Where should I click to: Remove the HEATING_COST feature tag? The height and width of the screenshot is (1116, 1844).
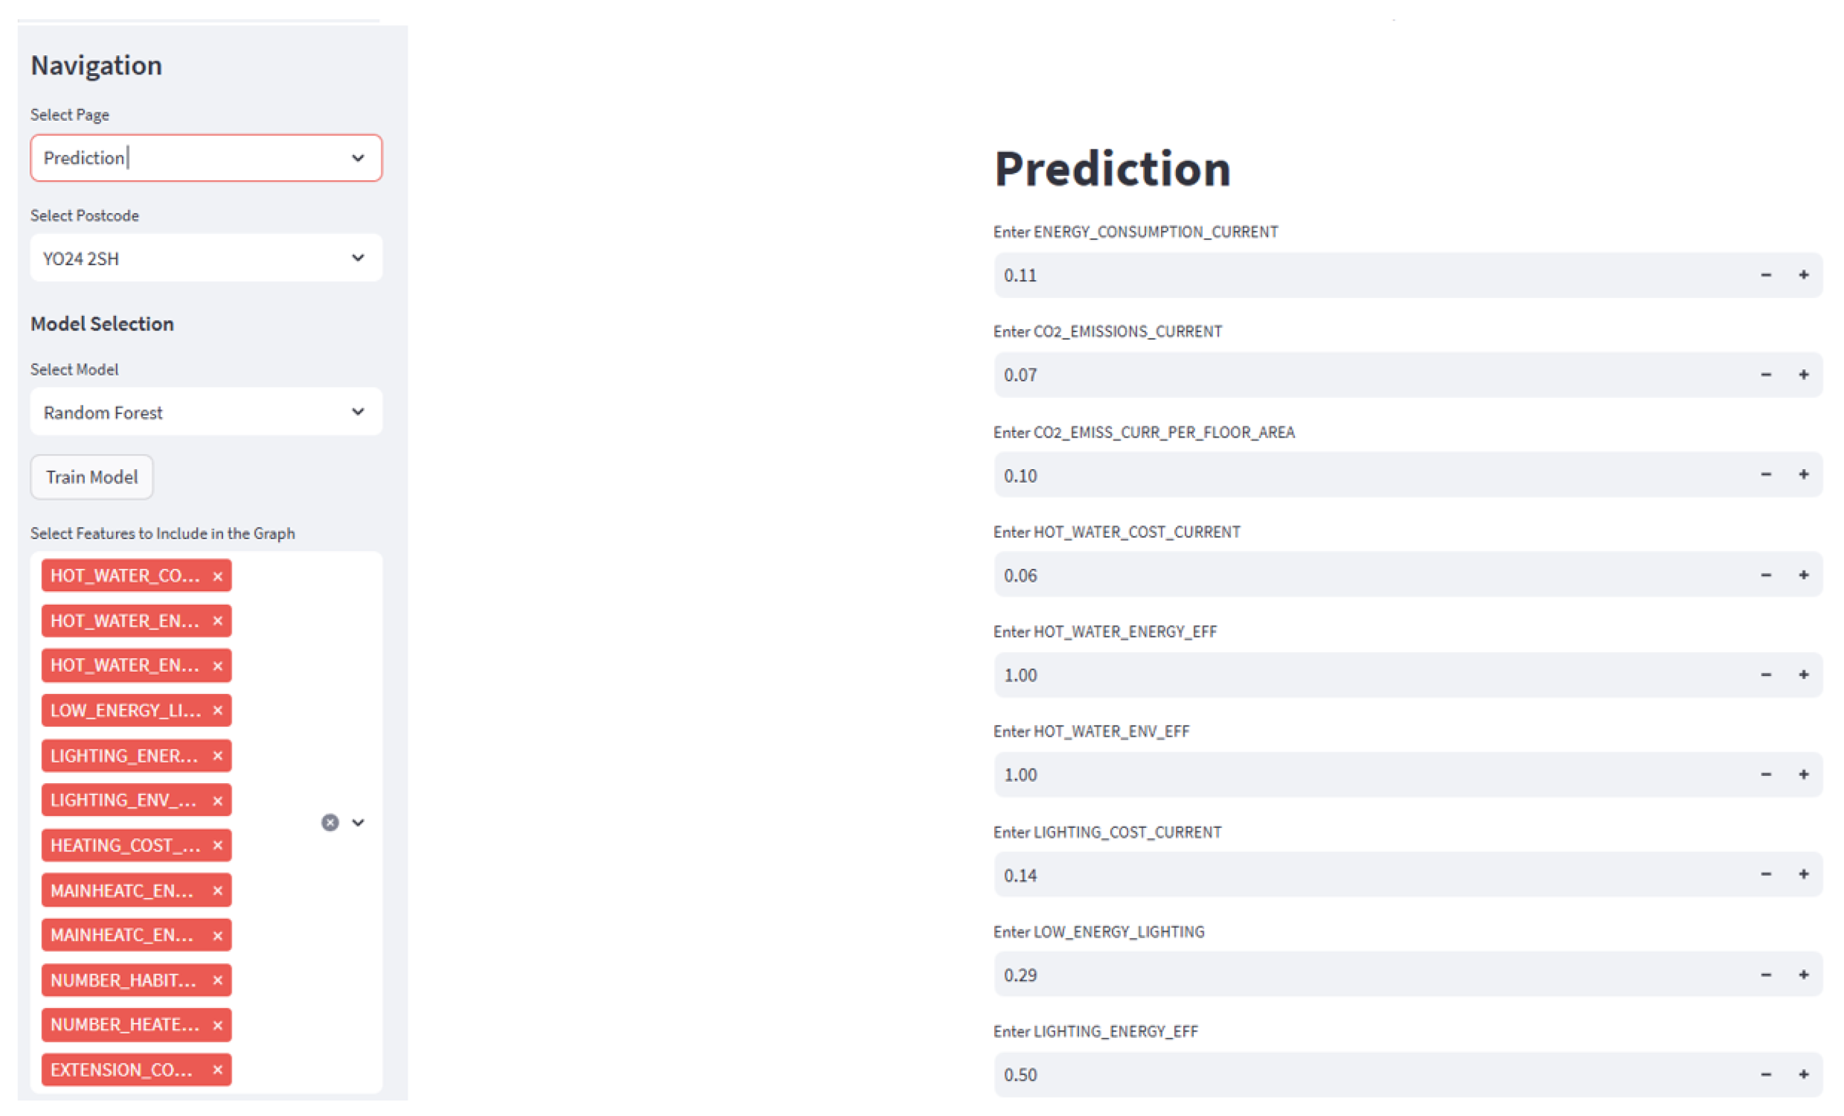pos(218,845)
